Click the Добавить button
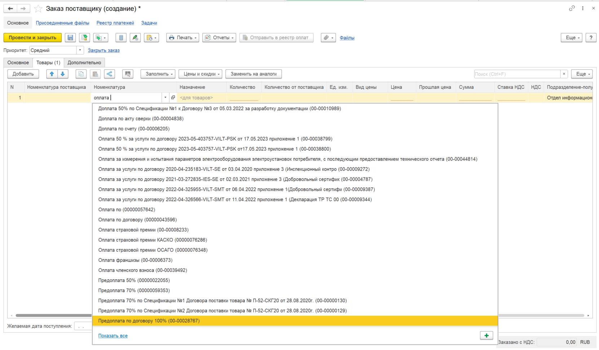The image size is (599, 350). (x=23, y=74)
